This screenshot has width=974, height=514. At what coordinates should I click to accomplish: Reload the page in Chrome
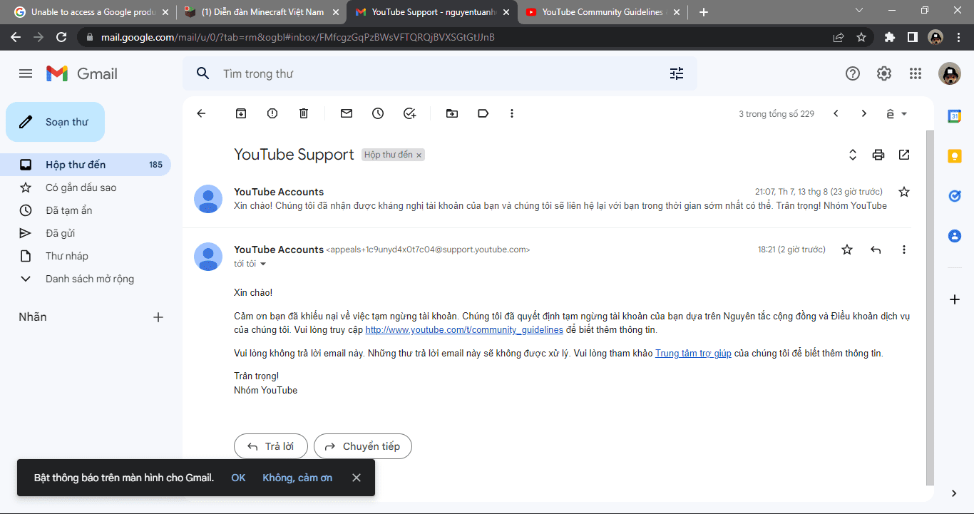click(x=61, y=37)
